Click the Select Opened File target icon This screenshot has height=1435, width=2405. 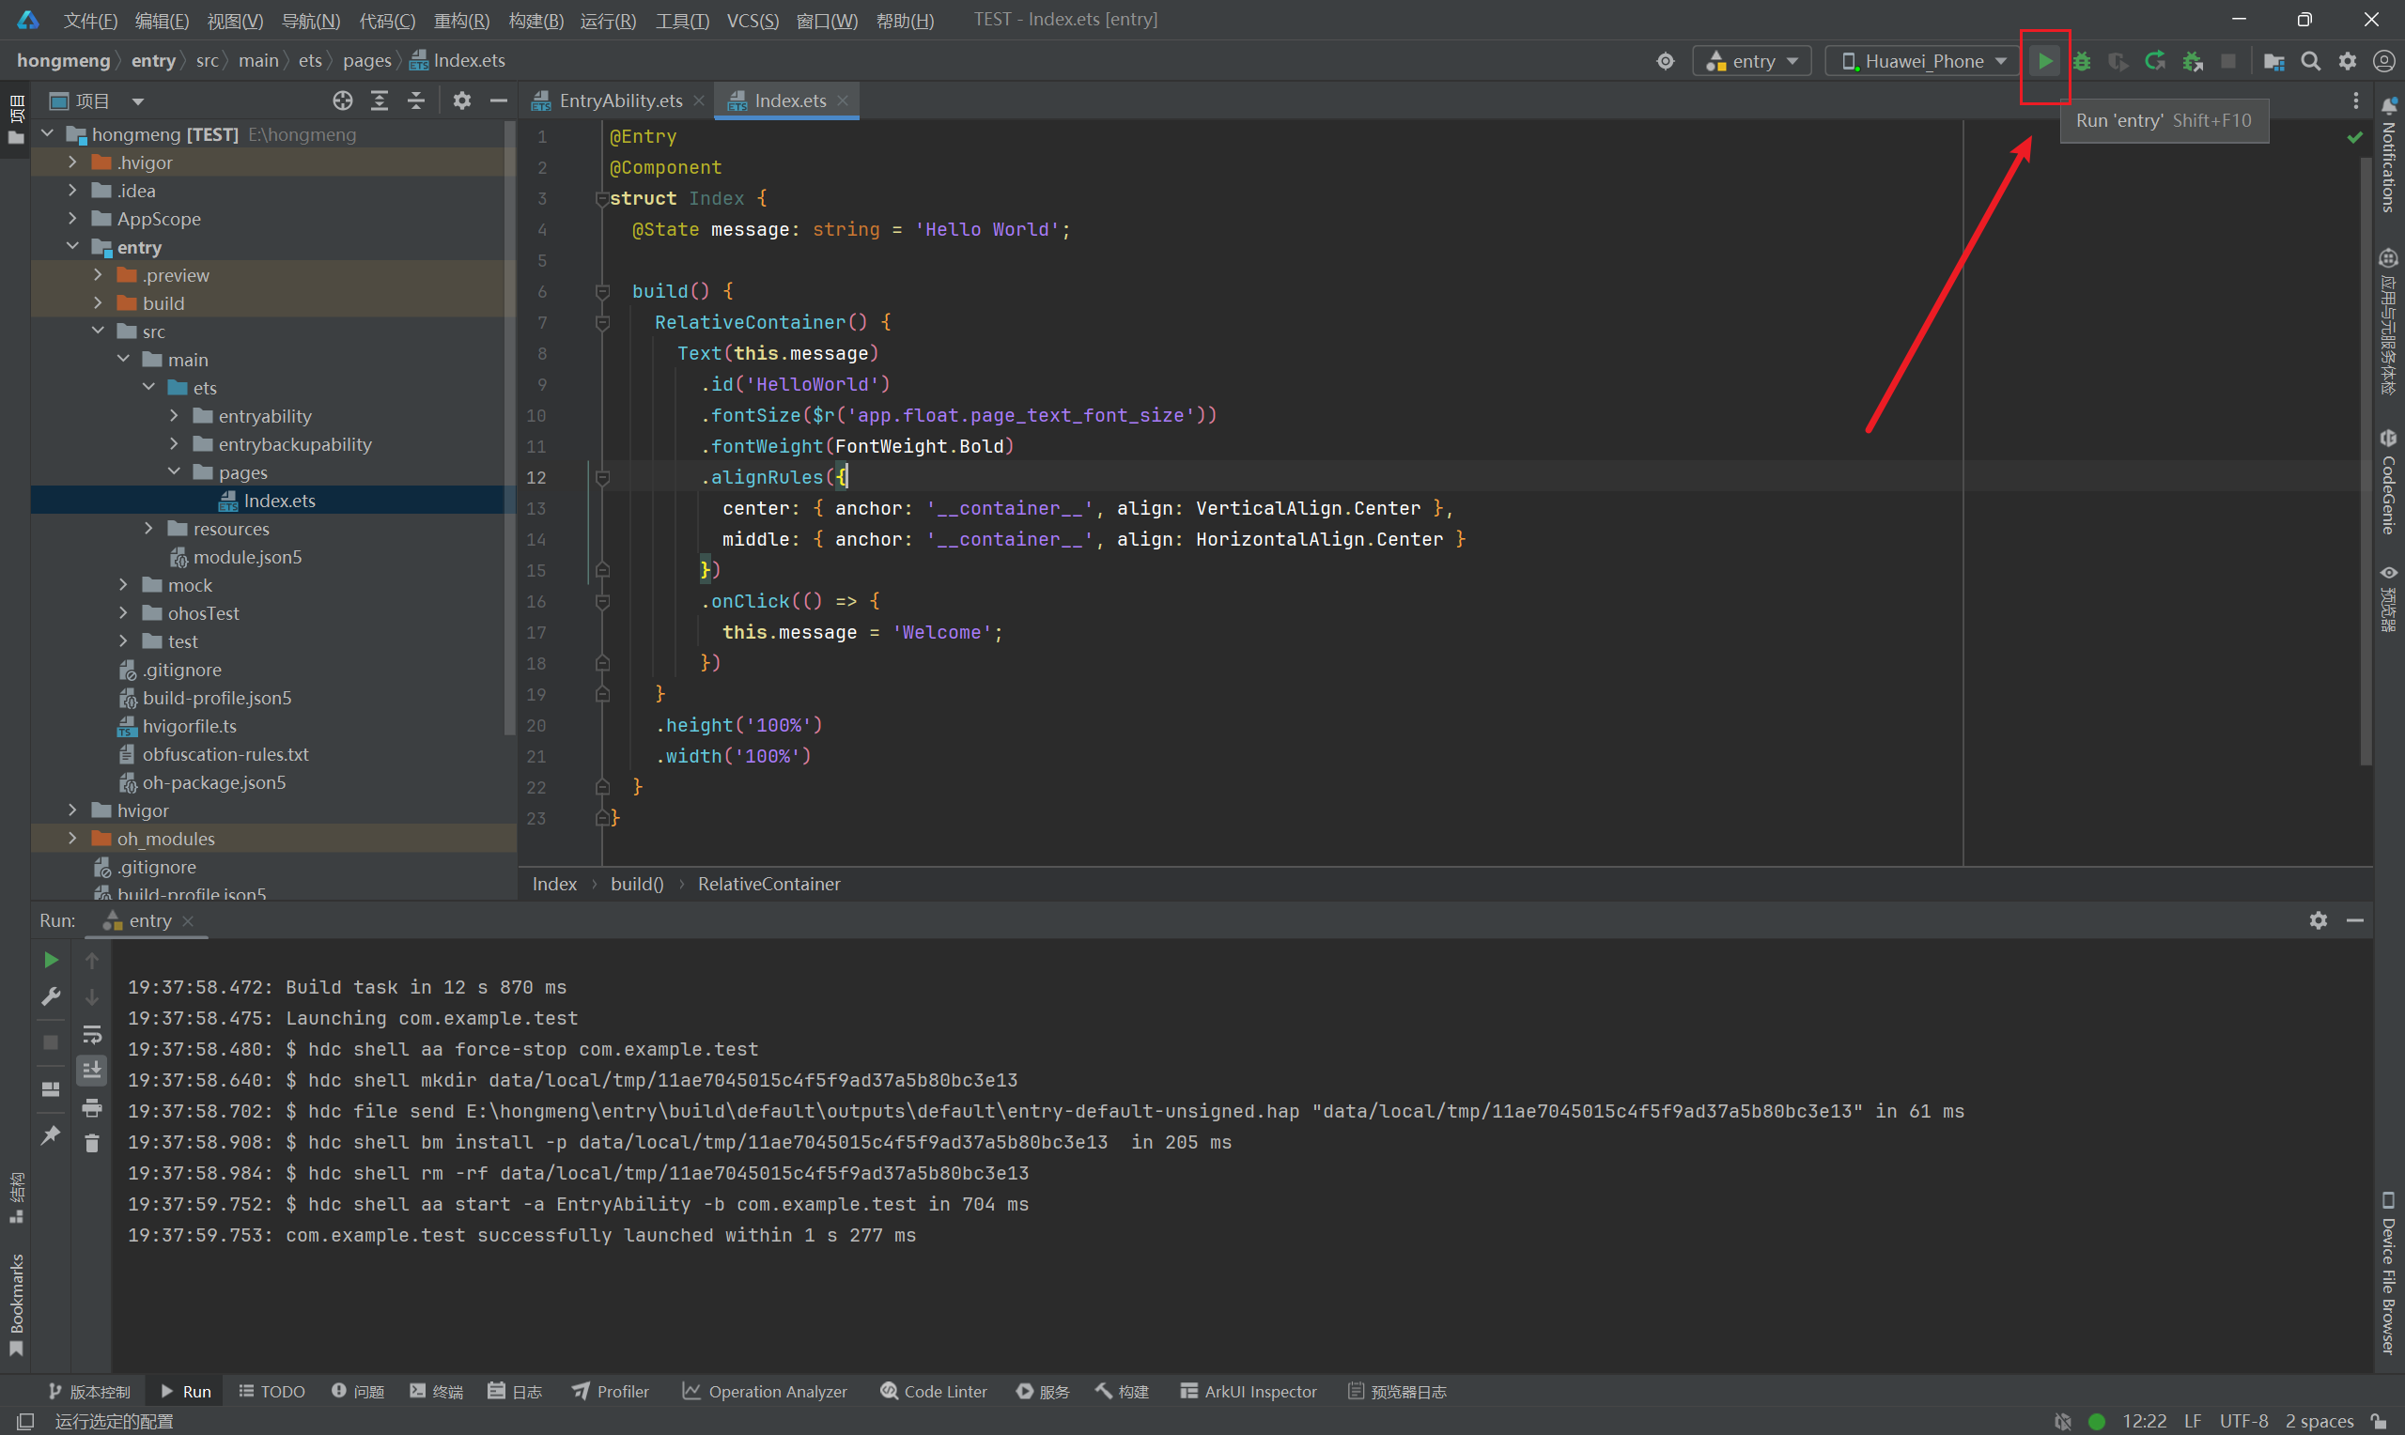click(x=342, y=100)
